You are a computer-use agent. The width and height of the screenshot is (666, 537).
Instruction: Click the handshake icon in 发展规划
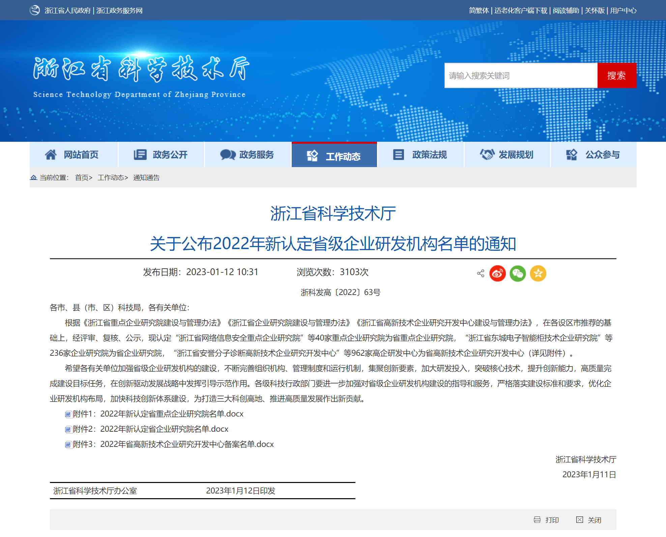(487, 155)
